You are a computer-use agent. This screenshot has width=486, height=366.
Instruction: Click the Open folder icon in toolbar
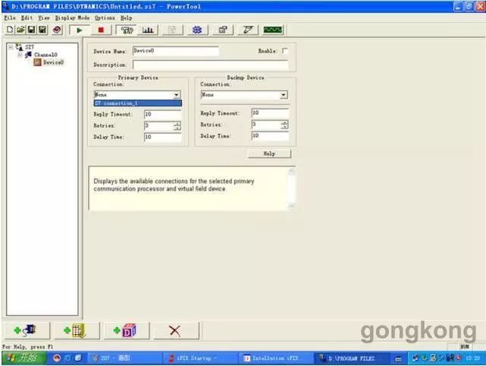[20, 30]
